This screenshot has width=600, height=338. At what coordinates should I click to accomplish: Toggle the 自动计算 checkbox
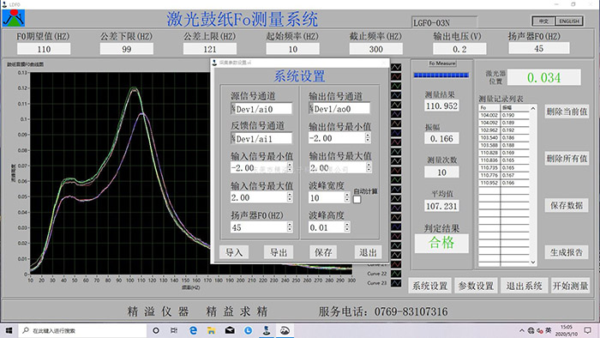[x=357, y=199]
